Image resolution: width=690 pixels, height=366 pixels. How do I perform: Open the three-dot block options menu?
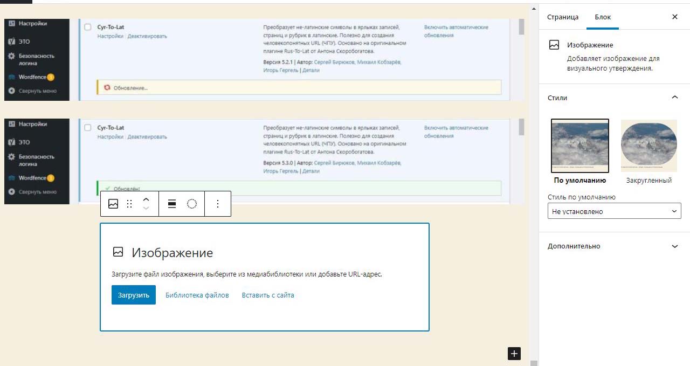pyautogui.click(x=218, y=204)
